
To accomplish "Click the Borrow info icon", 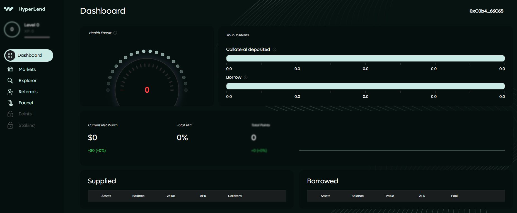I will [x=246, y=77].
